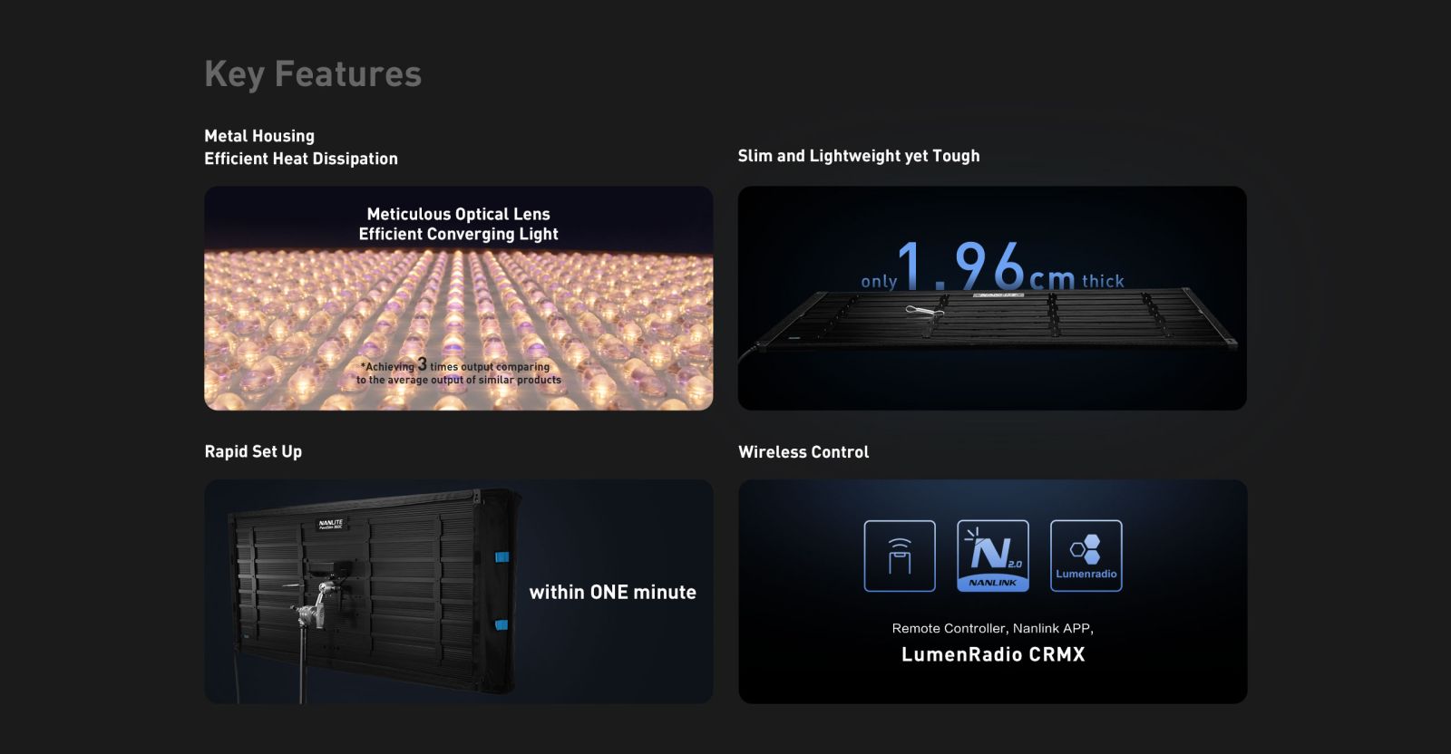Image resolution: width=1451 pixels, height=754 pixels.
Task: Click the lower blue tab on the softbox
Action: point(502,624)
